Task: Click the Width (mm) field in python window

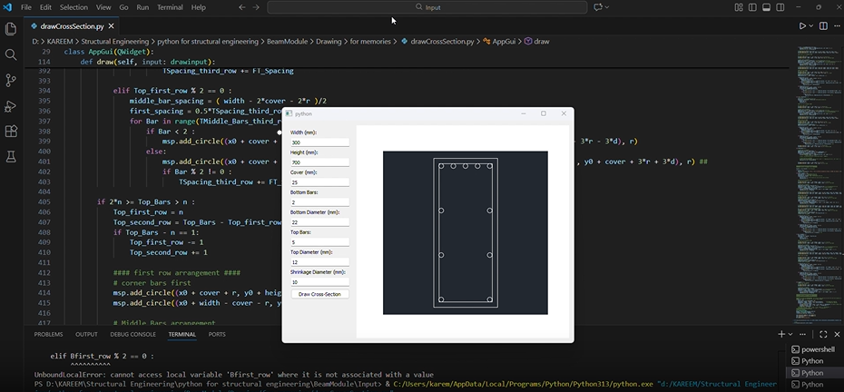Action: pyautogui.click(x=319, y=142)
